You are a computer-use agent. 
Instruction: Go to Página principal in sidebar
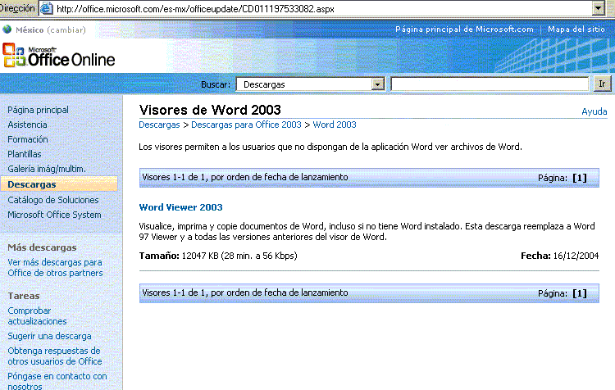pos(38,110)
